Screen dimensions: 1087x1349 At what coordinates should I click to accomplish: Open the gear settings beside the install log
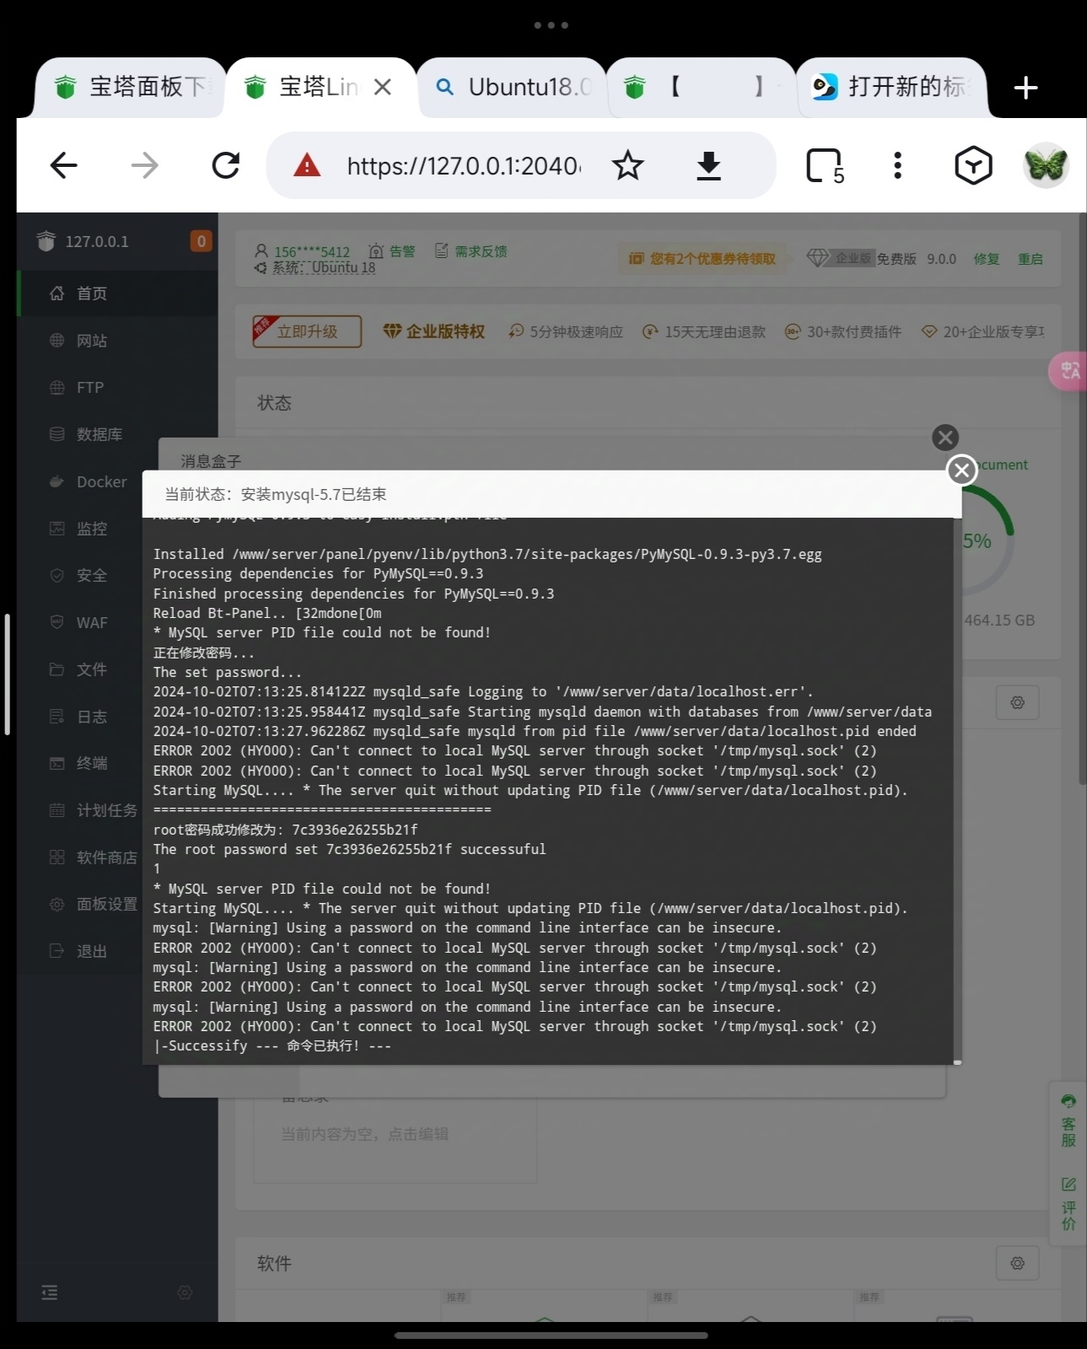1017,702
